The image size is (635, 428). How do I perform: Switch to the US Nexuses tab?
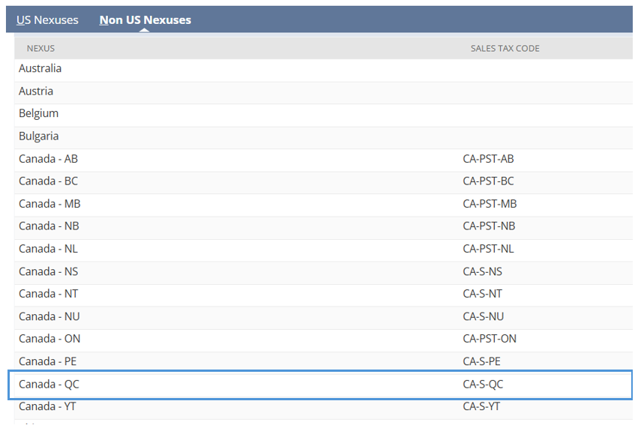tap(47, 19)
